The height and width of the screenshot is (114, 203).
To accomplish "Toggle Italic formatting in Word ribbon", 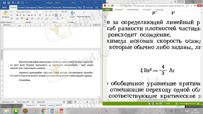I will 20,15.
